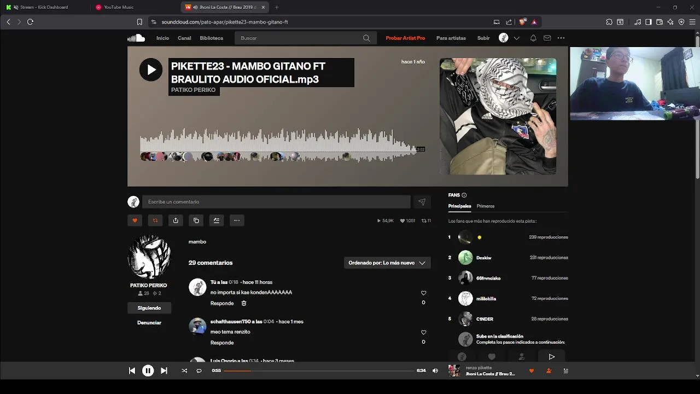Add the track to next up

217,221
